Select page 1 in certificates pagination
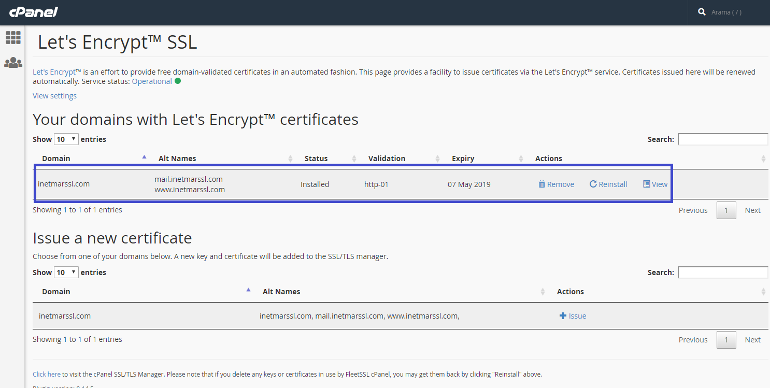The height and width of the screenshot is (388, 770). coord(726,210)
